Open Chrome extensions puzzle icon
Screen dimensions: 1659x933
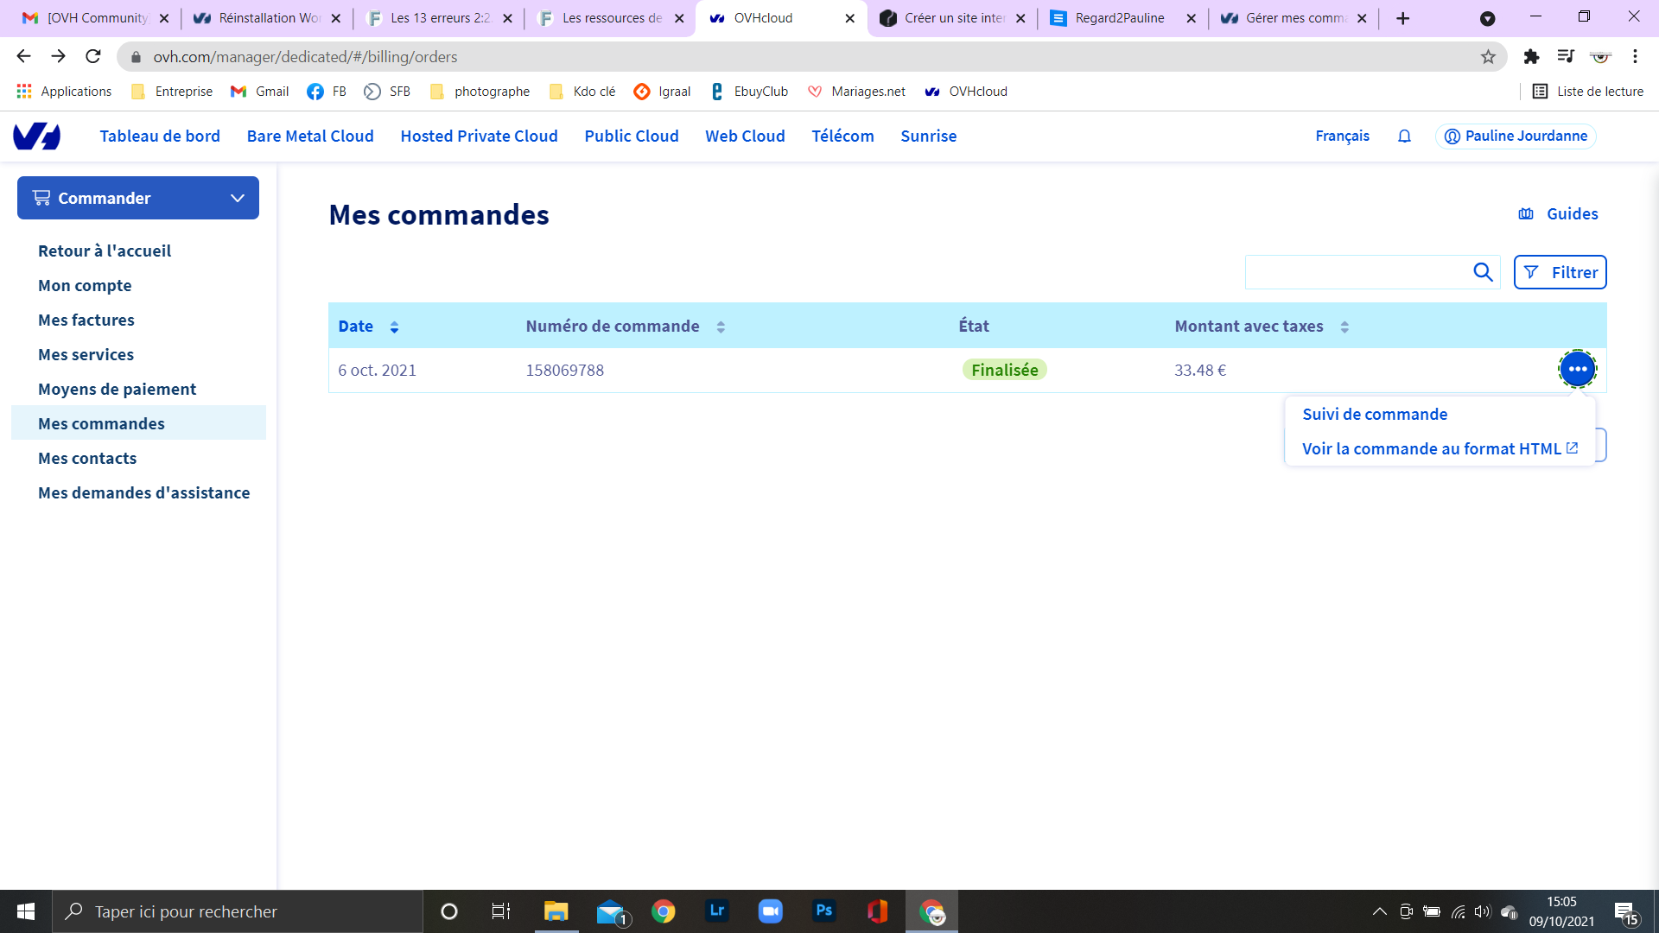pyautogui.click(x=1531, y=57)
